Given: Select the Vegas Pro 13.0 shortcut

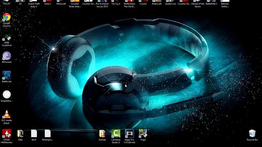Looking at the screenshot, I should pos(129,134).
